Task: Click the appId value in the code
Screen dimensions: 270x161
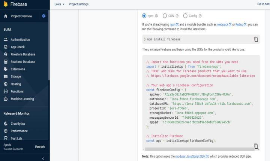Action: [196, 122]
